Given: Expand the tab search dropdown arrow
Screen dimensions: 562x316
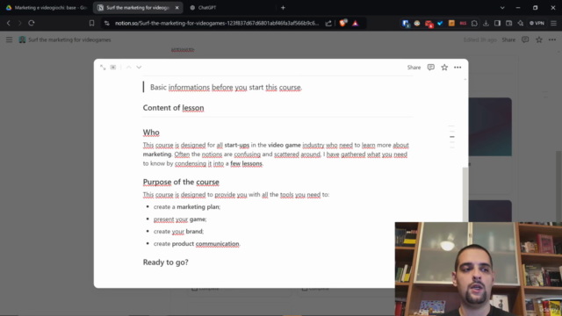Looking at the screenshot, I should coord(502,8).
